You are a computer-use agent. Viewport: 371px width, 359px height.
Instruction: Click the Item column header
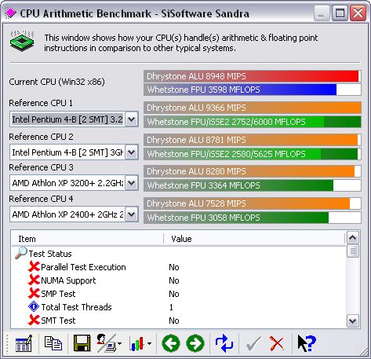point(88,239)
